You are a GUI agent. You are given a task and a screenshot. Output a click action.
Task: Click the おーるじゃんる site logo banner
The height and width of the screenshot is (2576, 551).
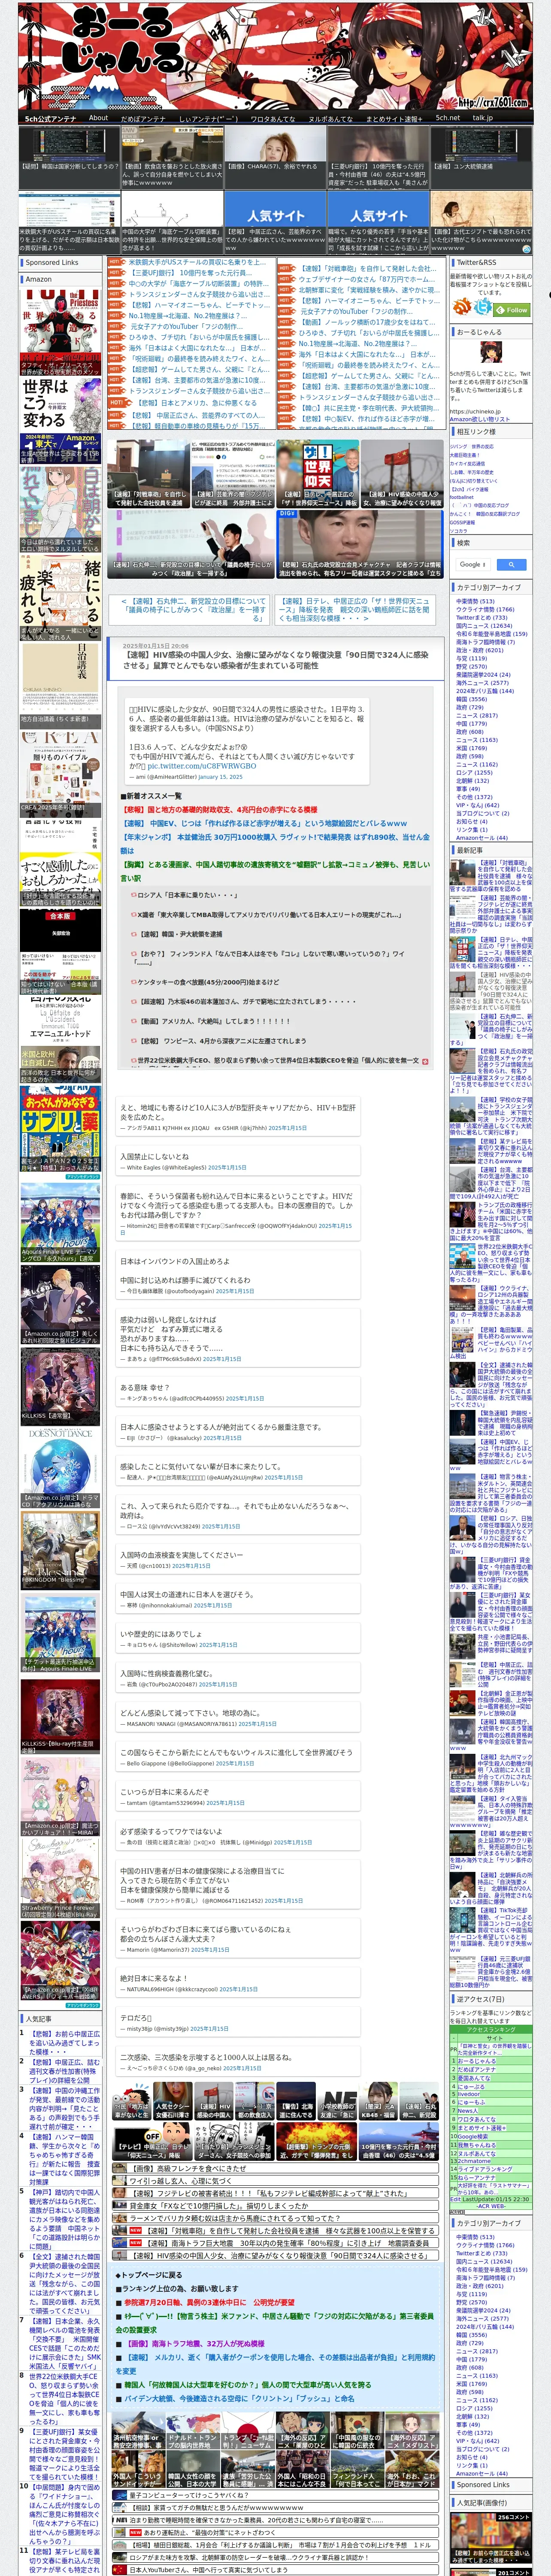point(275,55)
